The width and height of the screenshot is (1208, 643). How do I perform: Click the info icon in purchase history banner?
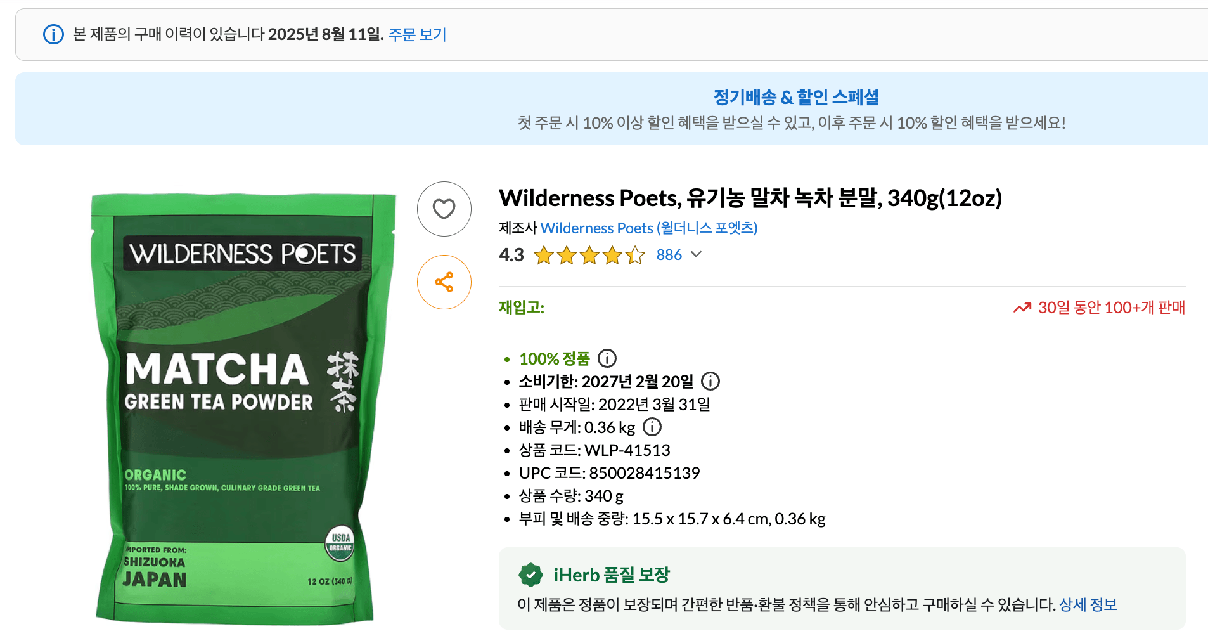coord(52,35)
